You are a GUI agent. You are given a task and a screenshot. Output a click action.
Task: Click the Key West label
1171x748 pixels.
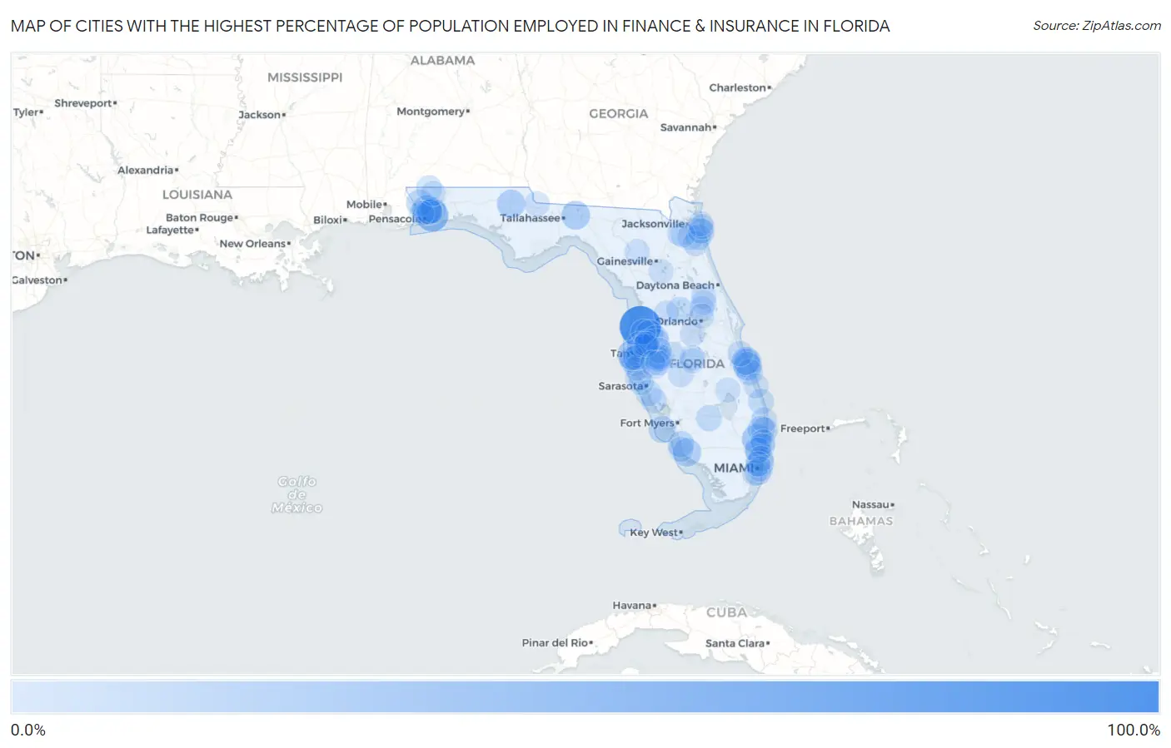(x=654, y=533)
